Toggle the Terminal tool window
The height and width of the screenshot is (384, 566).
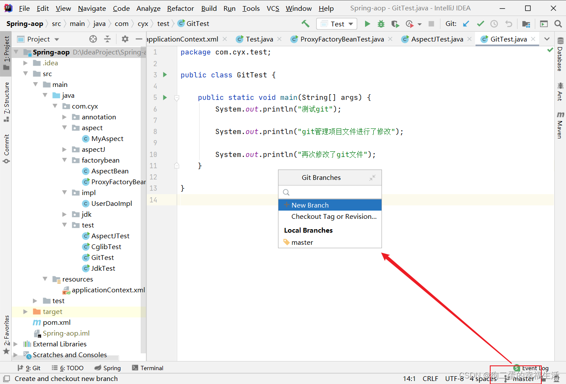click(148, 368)
